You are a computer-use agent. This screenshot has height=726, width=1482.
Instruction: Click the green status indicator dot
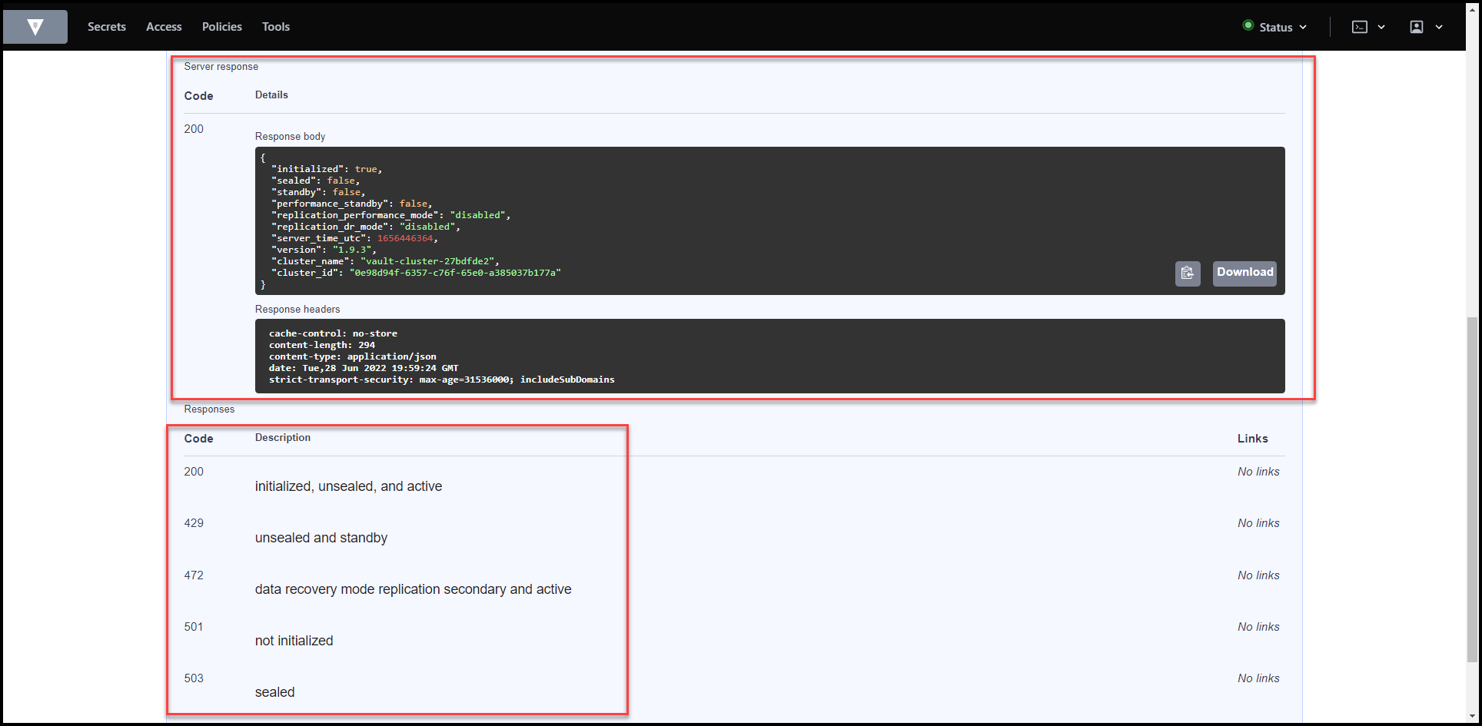point(1248,26)
